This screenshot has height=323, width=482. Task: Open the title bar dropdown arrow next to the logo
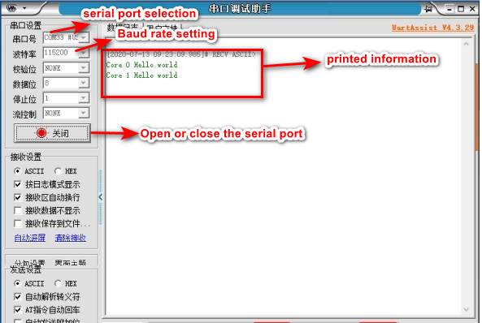tap(24, 8)
